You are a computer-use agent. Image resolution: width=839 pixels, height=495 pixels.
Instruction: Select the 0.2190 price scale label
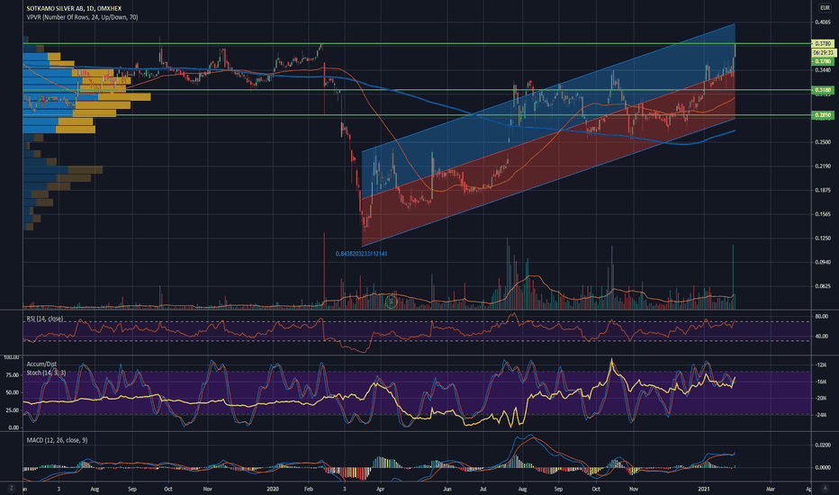(x=823, y=166)
